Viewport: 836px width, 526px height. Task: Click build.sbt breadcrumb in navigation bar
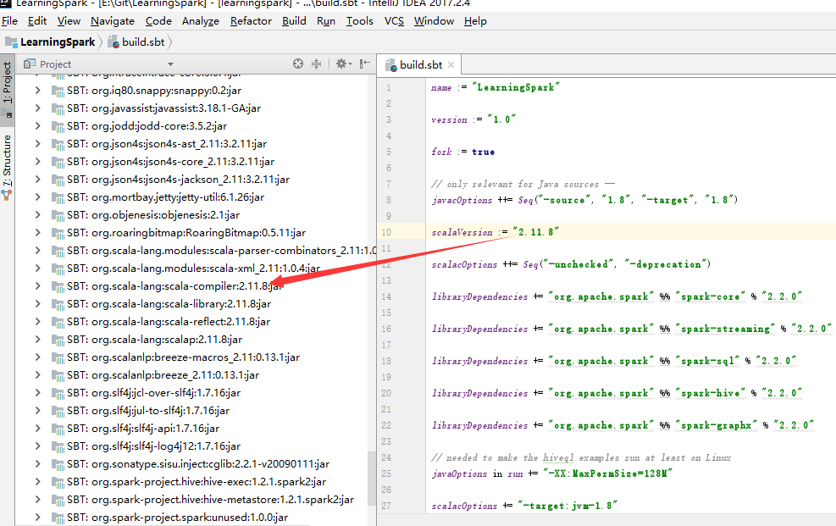[x=137, y=42]
